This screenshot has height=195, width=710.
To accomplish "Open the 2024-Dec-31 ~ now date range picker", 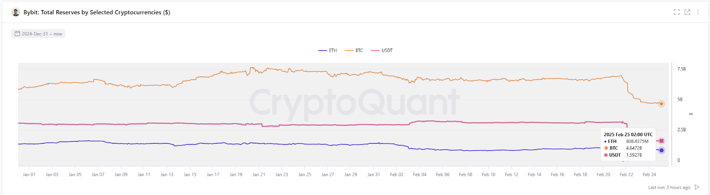I will tap(42, 34).
